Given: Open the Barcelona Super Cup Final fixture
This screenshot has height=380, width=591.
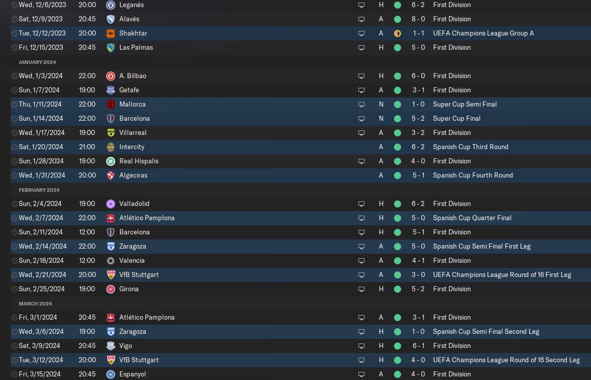Looking at the screenshot, I should (301, 118).
